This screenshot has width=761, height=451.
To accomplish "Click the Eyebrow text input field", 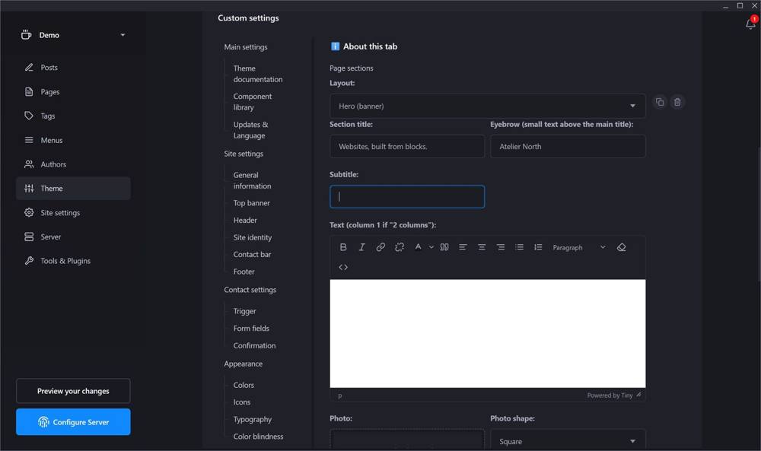I will pos(568,147).
